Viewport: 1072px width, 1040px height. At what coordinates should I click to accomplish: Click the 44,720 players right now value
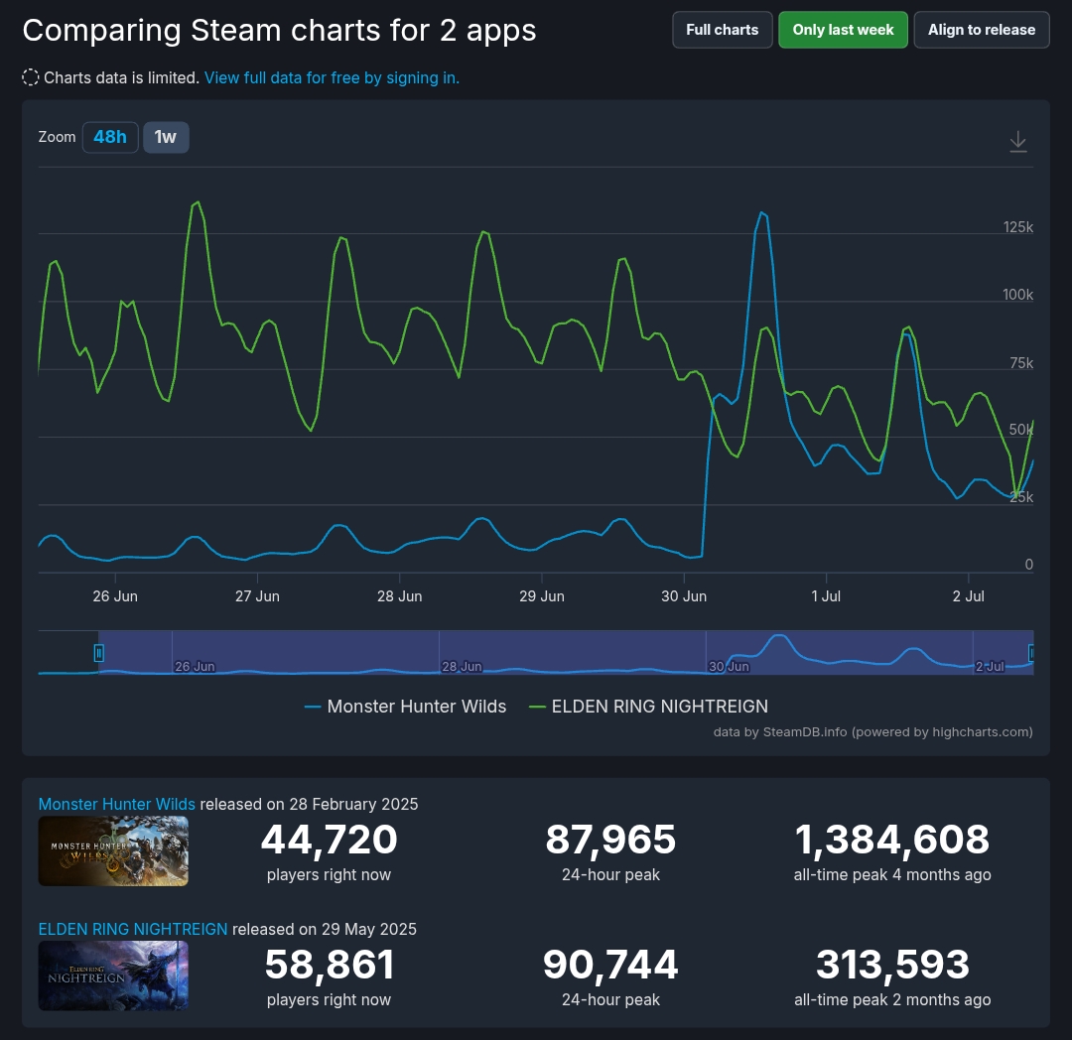point(329,840)
